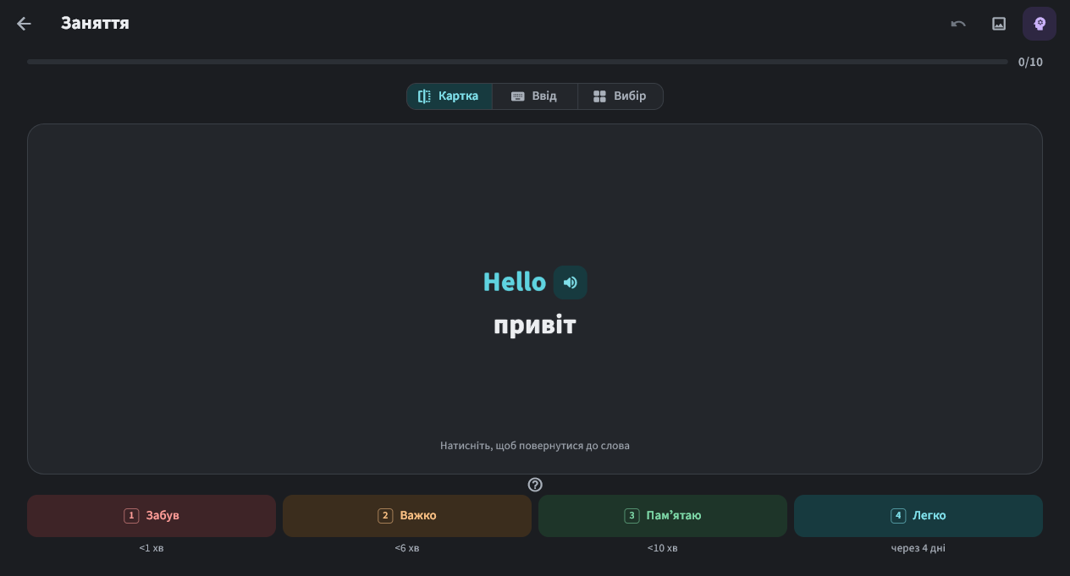Click the '<10 хв' interval label
The image size is (1070, 576).
coord(663,548)
